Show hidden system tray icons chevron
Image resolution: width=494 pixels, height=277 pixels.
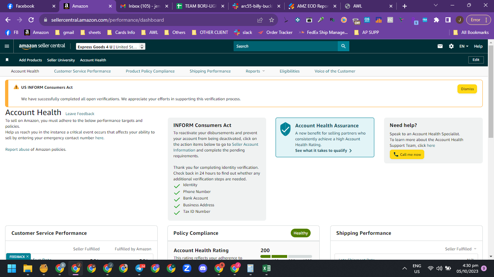pyautogui.click(x=405, y=268)
